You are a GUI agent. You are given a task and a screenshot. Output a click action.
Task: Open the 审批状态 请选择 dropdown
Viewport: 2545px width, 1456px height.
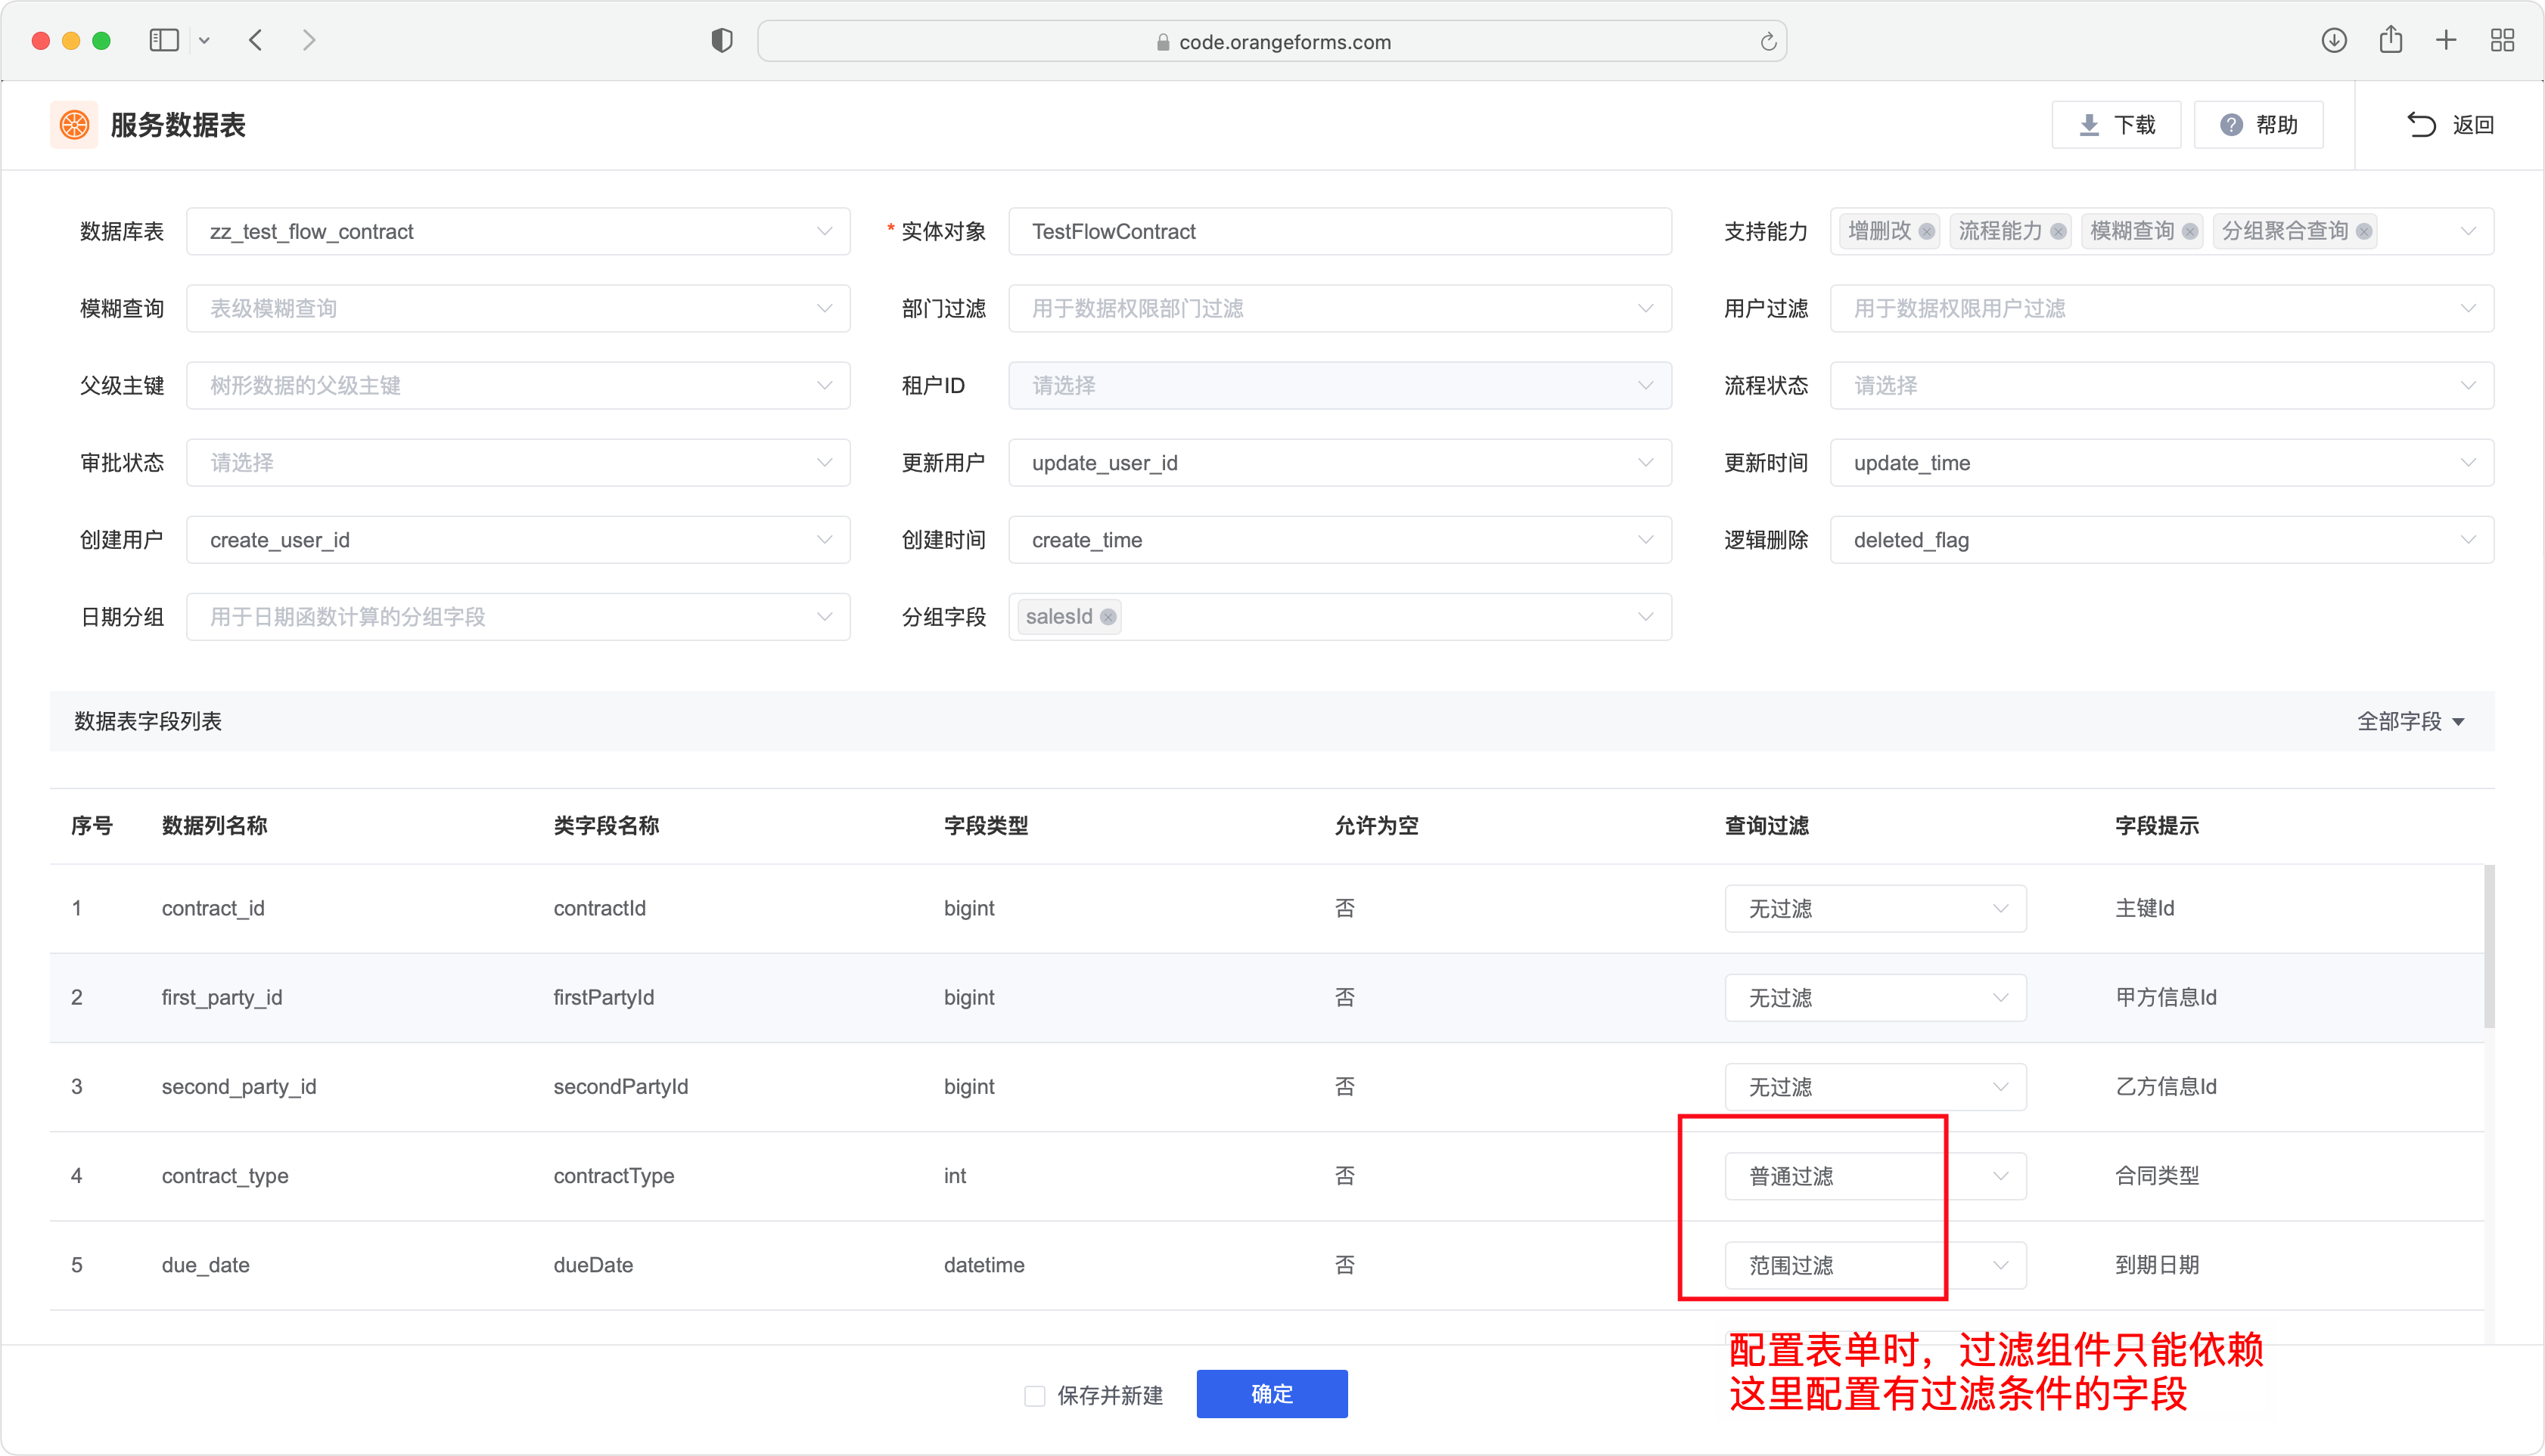pos(517,462)
